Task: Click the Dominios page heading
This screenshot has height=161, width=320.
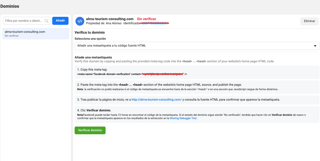Action: tap(10, 6)
